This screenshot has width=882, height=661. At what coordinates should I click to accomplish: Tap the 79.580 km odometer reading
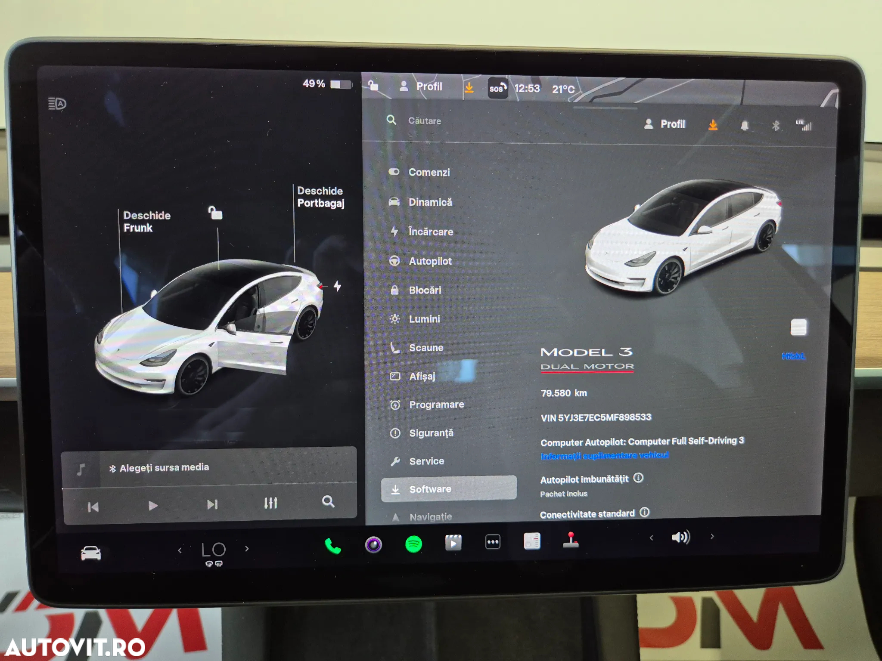[x=564, y=393]
